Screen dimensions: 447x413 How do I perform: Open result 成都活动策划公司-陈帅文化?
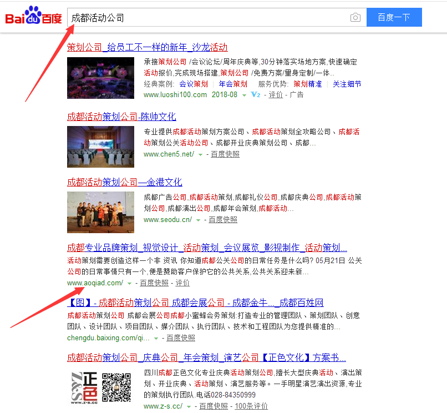[x=121, y=117]
